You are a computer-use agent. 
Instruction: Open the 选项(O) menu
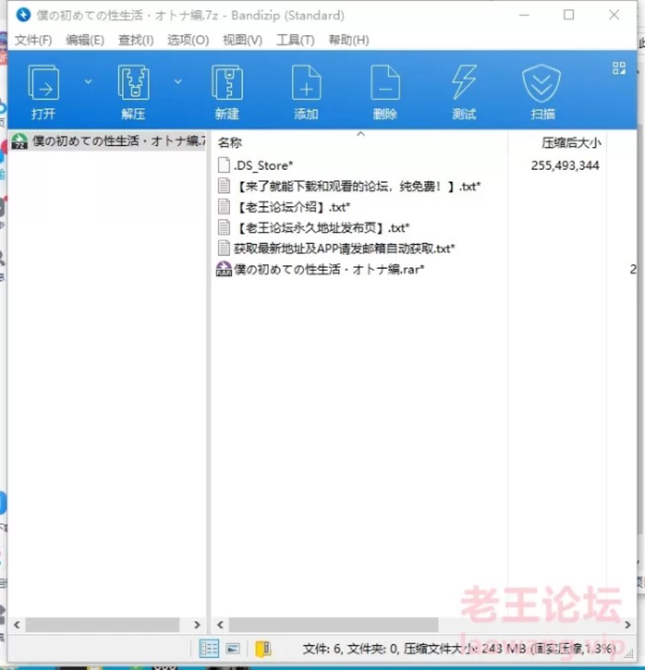[x=188, y=40]
